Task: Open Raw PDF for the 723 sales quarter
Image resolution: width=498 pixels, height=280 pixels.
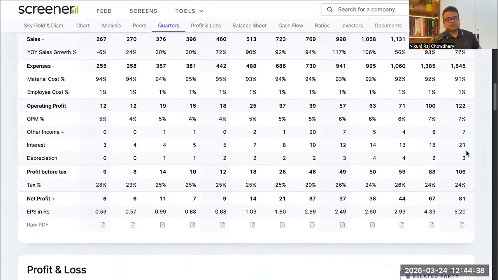Action: click(282, 225)
